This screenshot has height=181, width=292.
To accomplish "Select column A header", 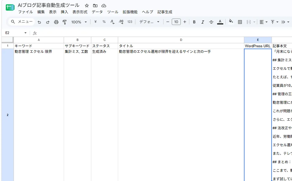I will click(x=39, y=40).
